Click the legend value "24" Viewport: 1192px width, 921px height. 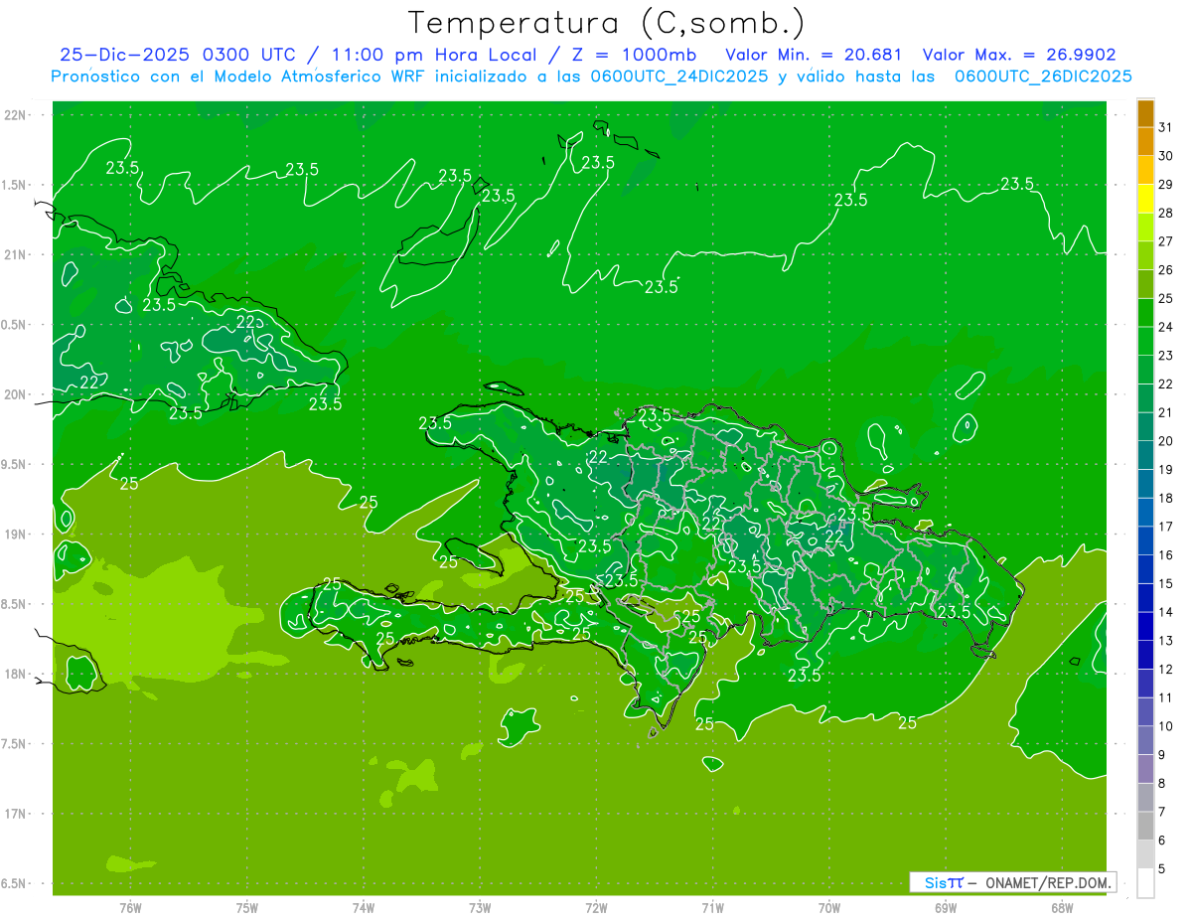point(1166,327)
